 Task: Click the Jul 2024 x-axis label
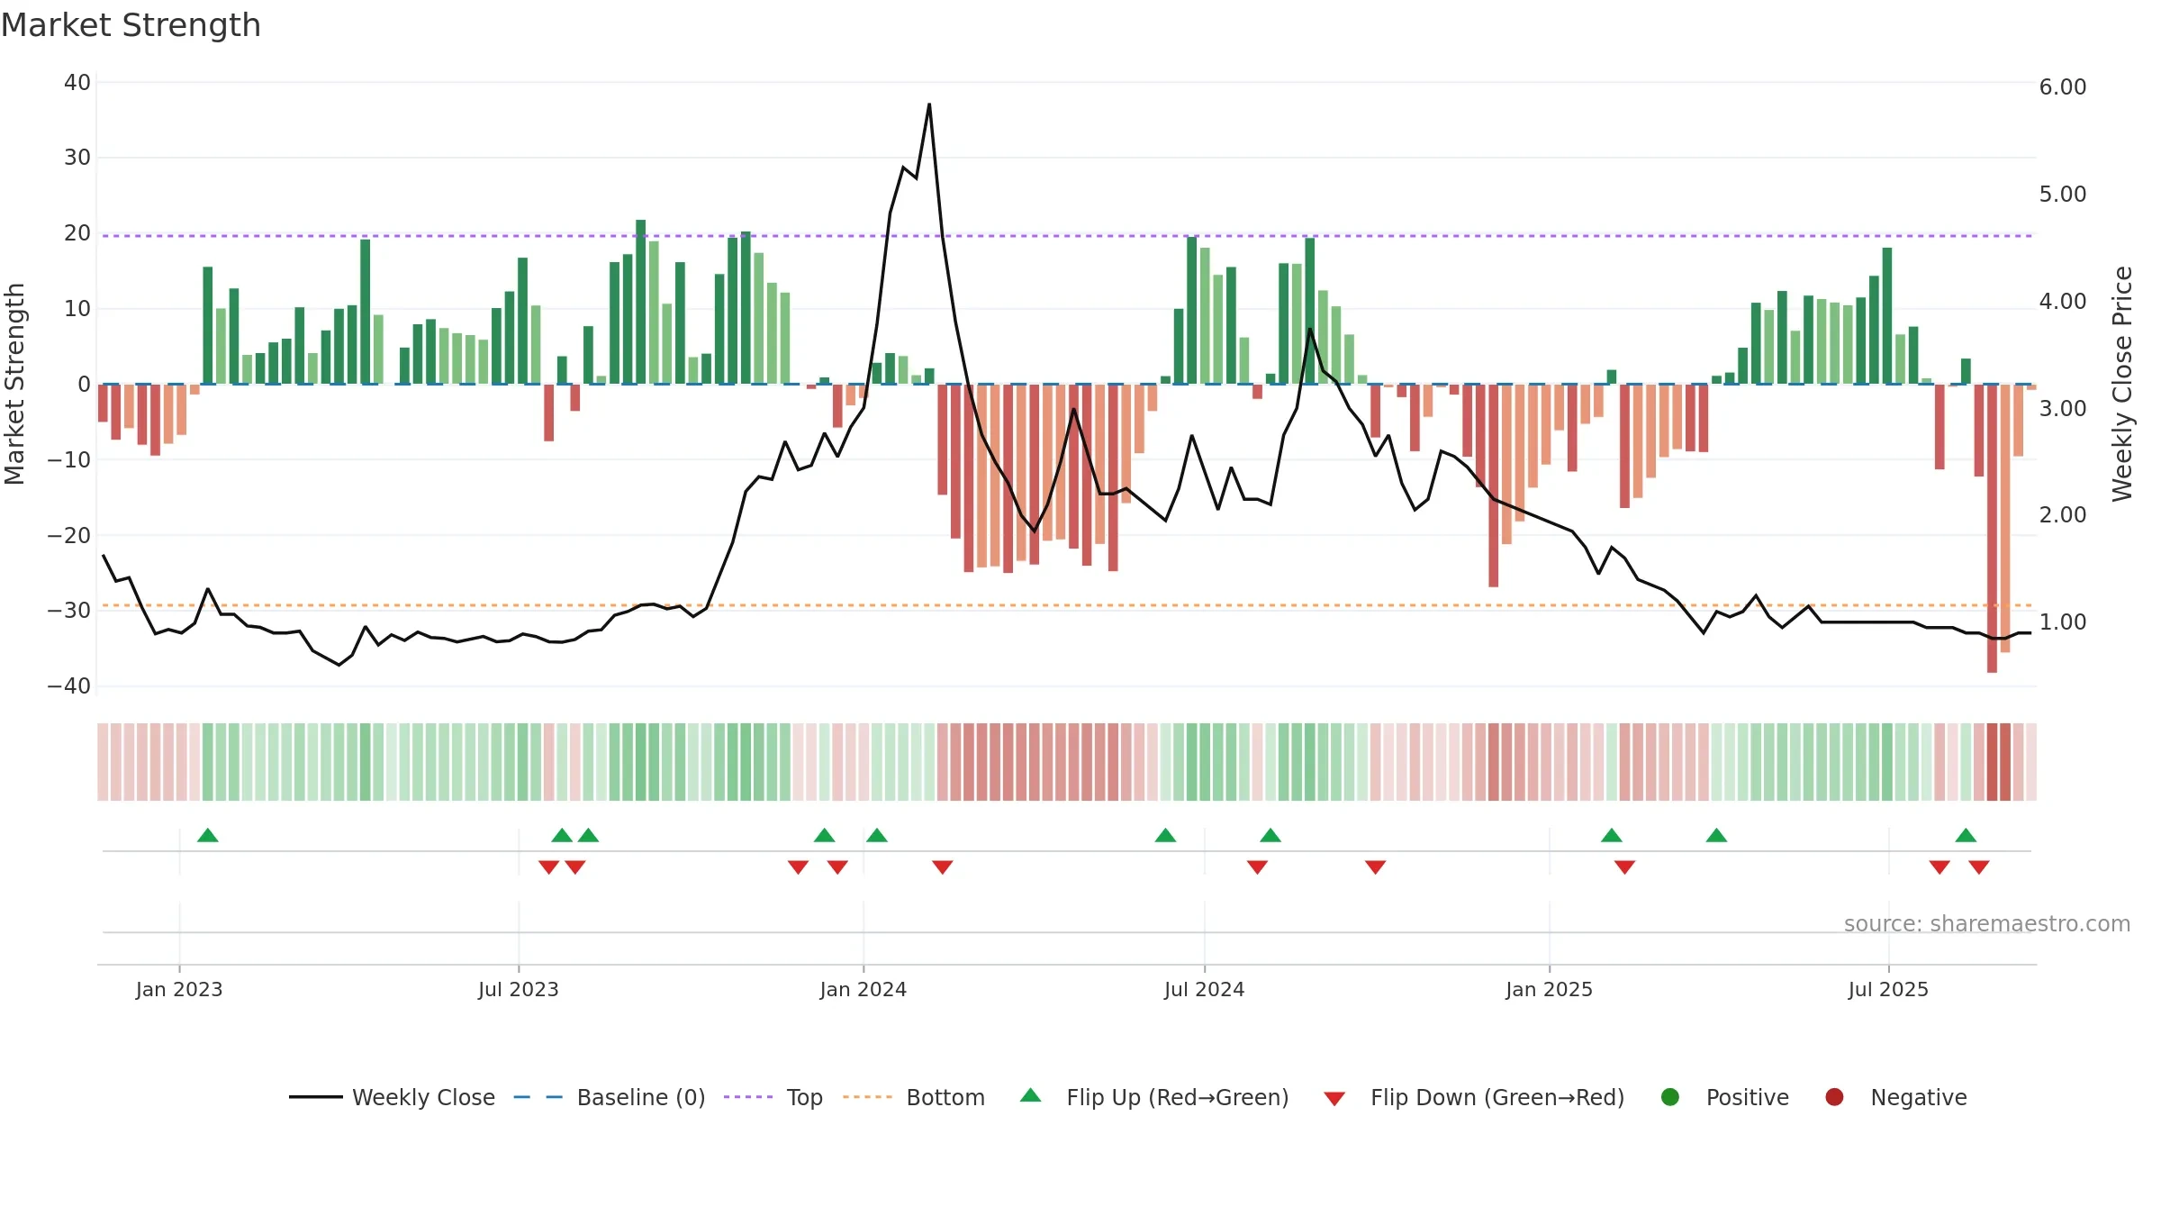click(1205, 989)
